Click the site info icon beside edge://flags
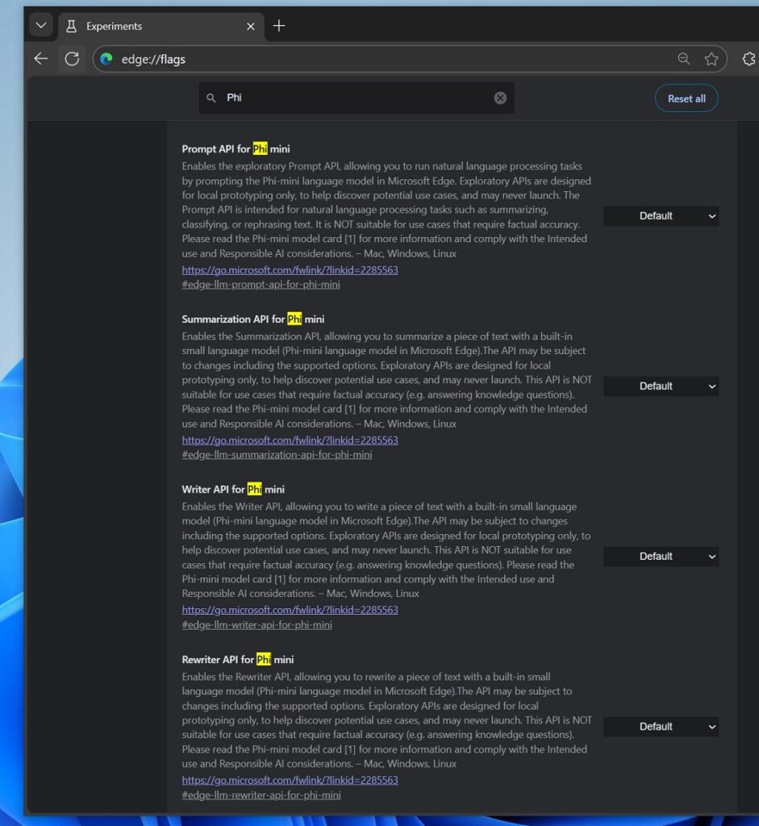Screen dimensions: 759x826 [106, 58]
